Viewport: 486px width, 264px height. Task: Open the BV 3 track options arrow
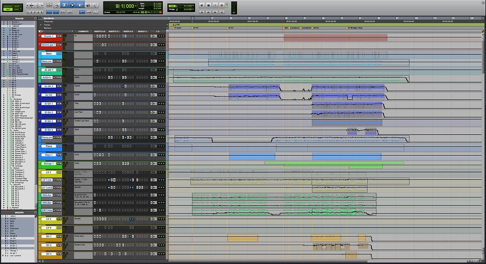[x=39, y=253]
